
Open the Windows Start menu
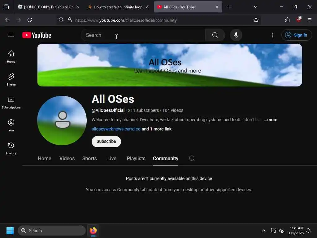click(x=10, y=231)
